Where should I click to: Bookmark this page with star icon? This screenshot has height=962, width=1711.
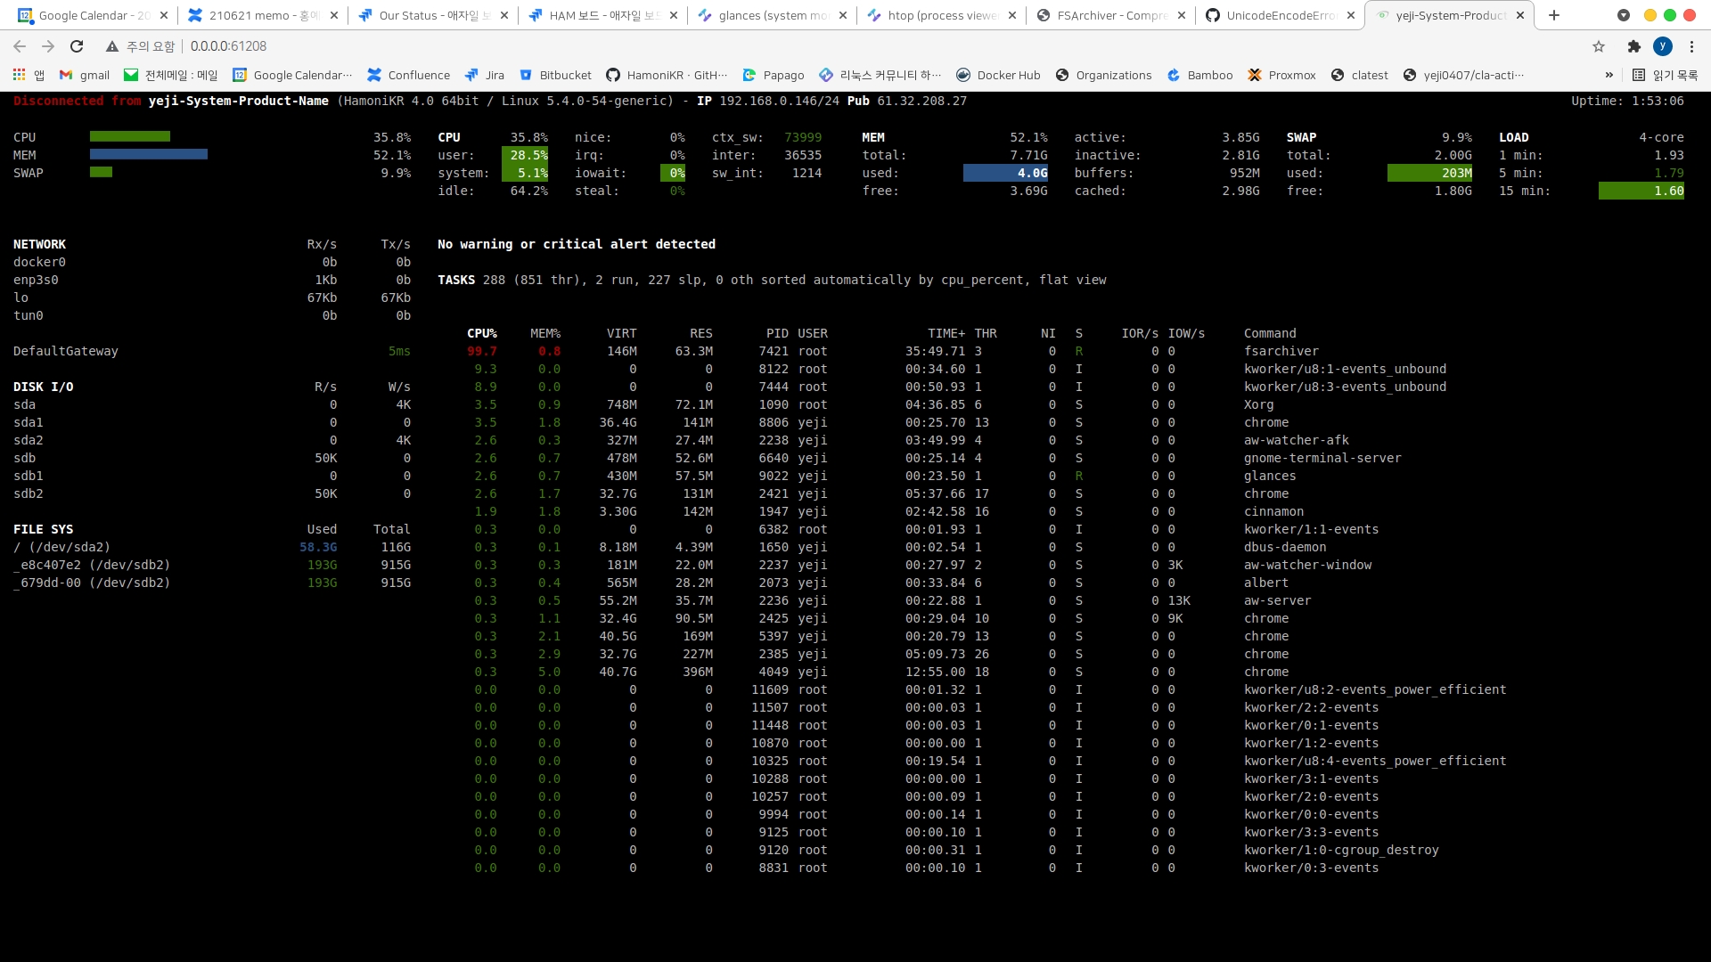tap(1599, 46)
